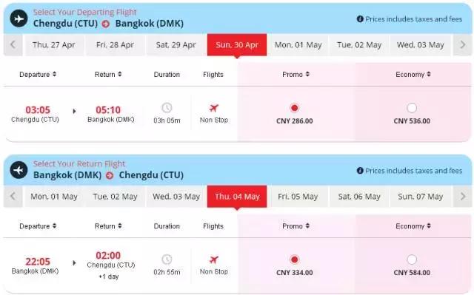Sort departing flights by Departure time

[38, 75]
